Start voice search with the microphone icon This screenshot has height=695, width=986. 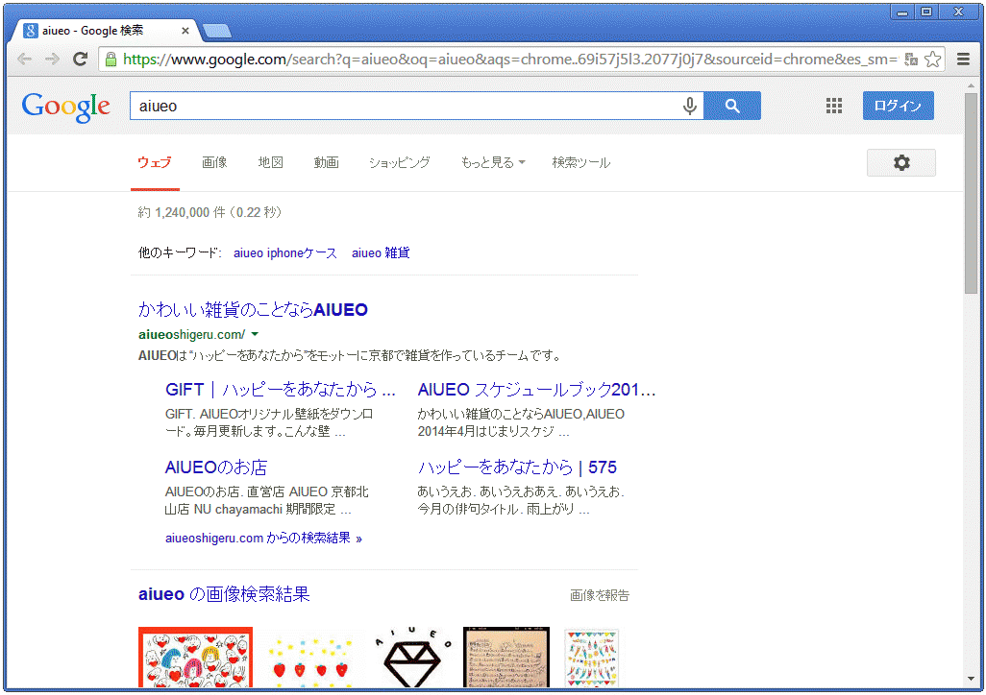(690, 106)
